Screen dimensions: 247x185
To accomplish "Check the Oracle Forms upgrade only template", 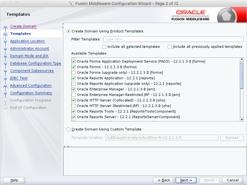I will coord(73,72).
